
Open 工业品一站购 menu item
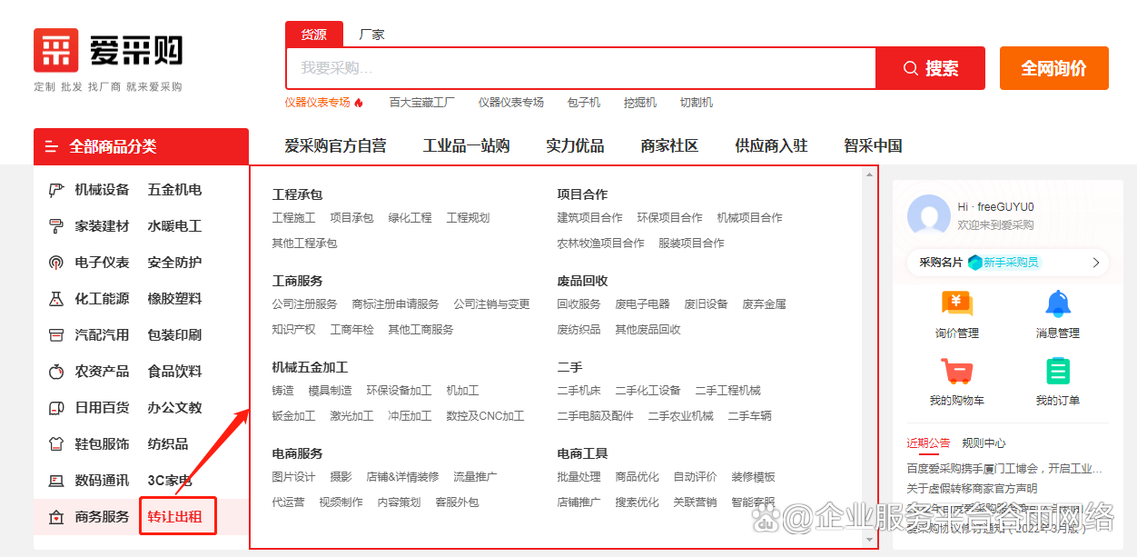click(x=466, y=146)
